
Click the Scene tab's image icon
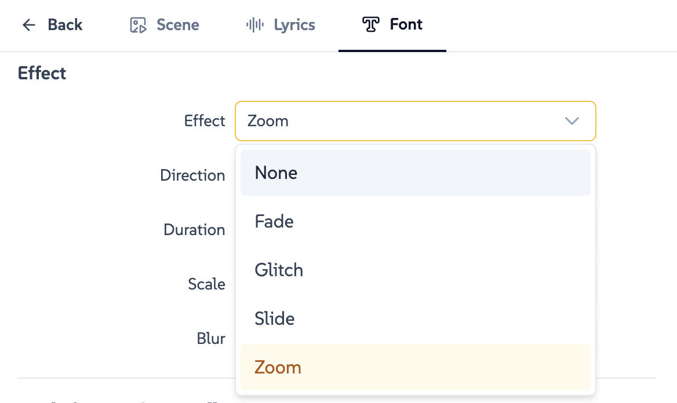coord(138,25)
